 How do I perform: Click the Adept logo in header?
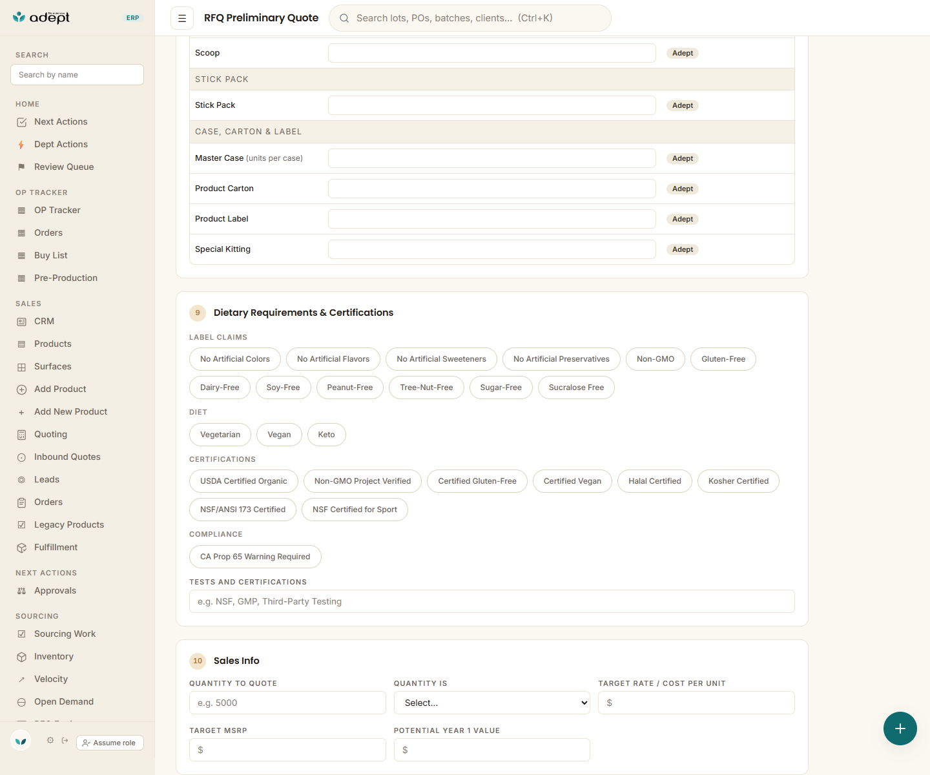click(x=41, y=17)
